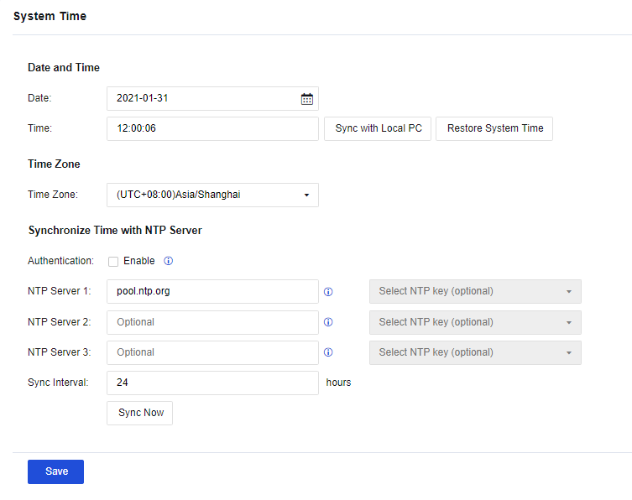This screenshot has width=632, height=500.
Task: Click Restore System Time button
Action: coord(494,128)
